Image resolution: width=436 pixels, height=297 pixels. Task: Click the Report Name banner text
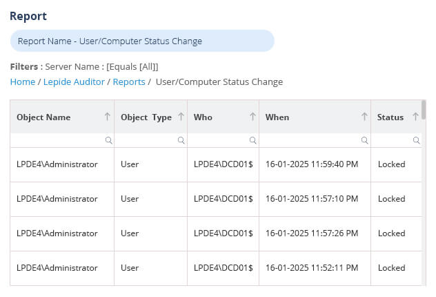pos(110,41)
